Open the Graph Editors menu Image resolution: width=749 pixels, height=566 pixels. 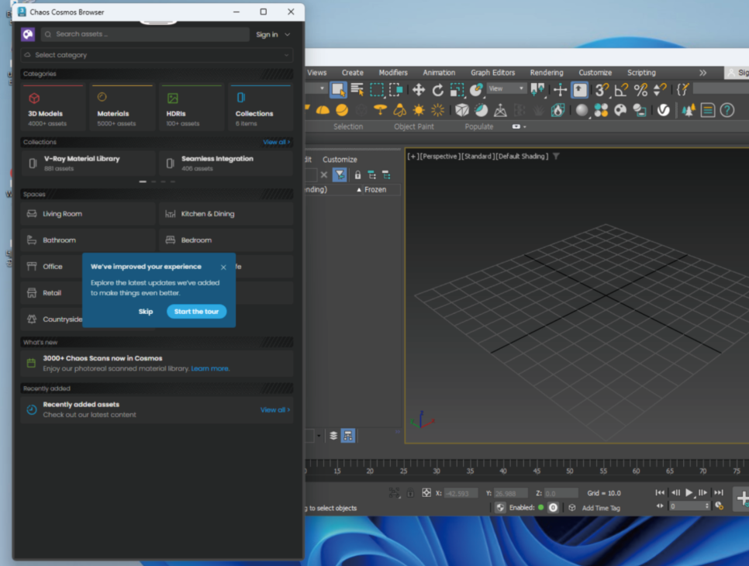click(x=492, y=73)
